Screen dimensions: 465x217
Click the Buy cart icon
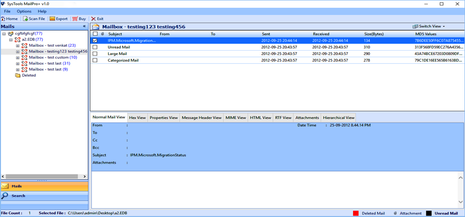click(75, 19)
